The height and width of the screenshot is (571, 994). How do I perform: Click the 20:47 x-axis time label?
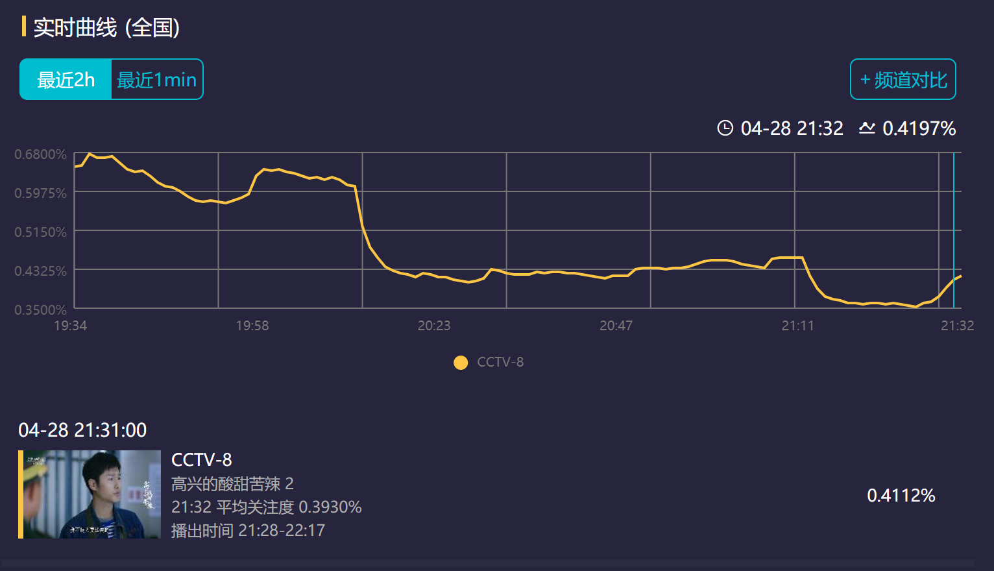[x=616, y=325]
